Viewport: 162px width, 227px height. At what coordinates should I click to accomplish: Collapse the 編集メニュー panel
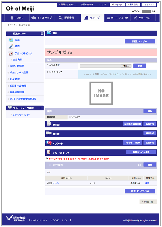42,34
